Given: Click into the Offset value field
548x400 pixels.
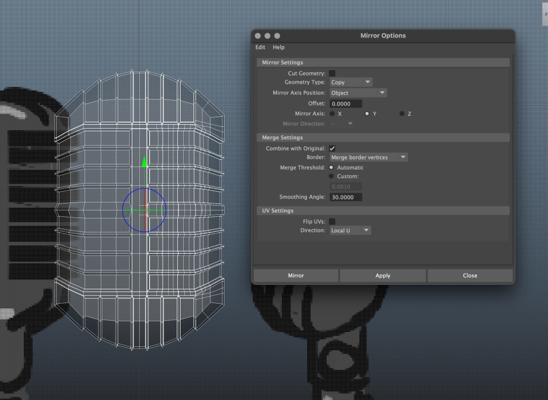Looking at the screenshot, I should pyautogui.click(x=346, y=104).
